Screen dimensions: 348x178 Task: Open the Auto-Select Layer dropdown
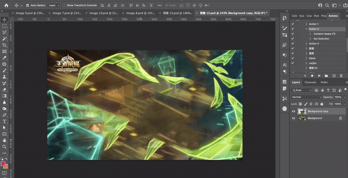[54, 5]
